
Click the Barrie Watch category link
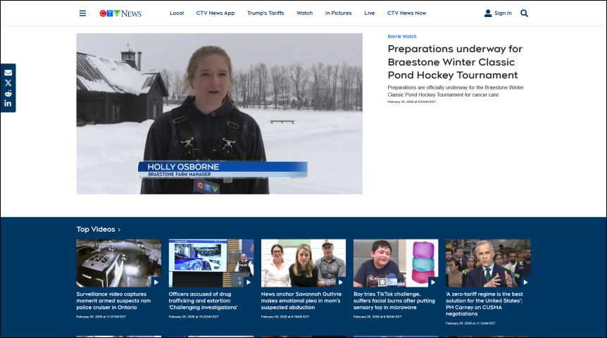coord(401,36)
